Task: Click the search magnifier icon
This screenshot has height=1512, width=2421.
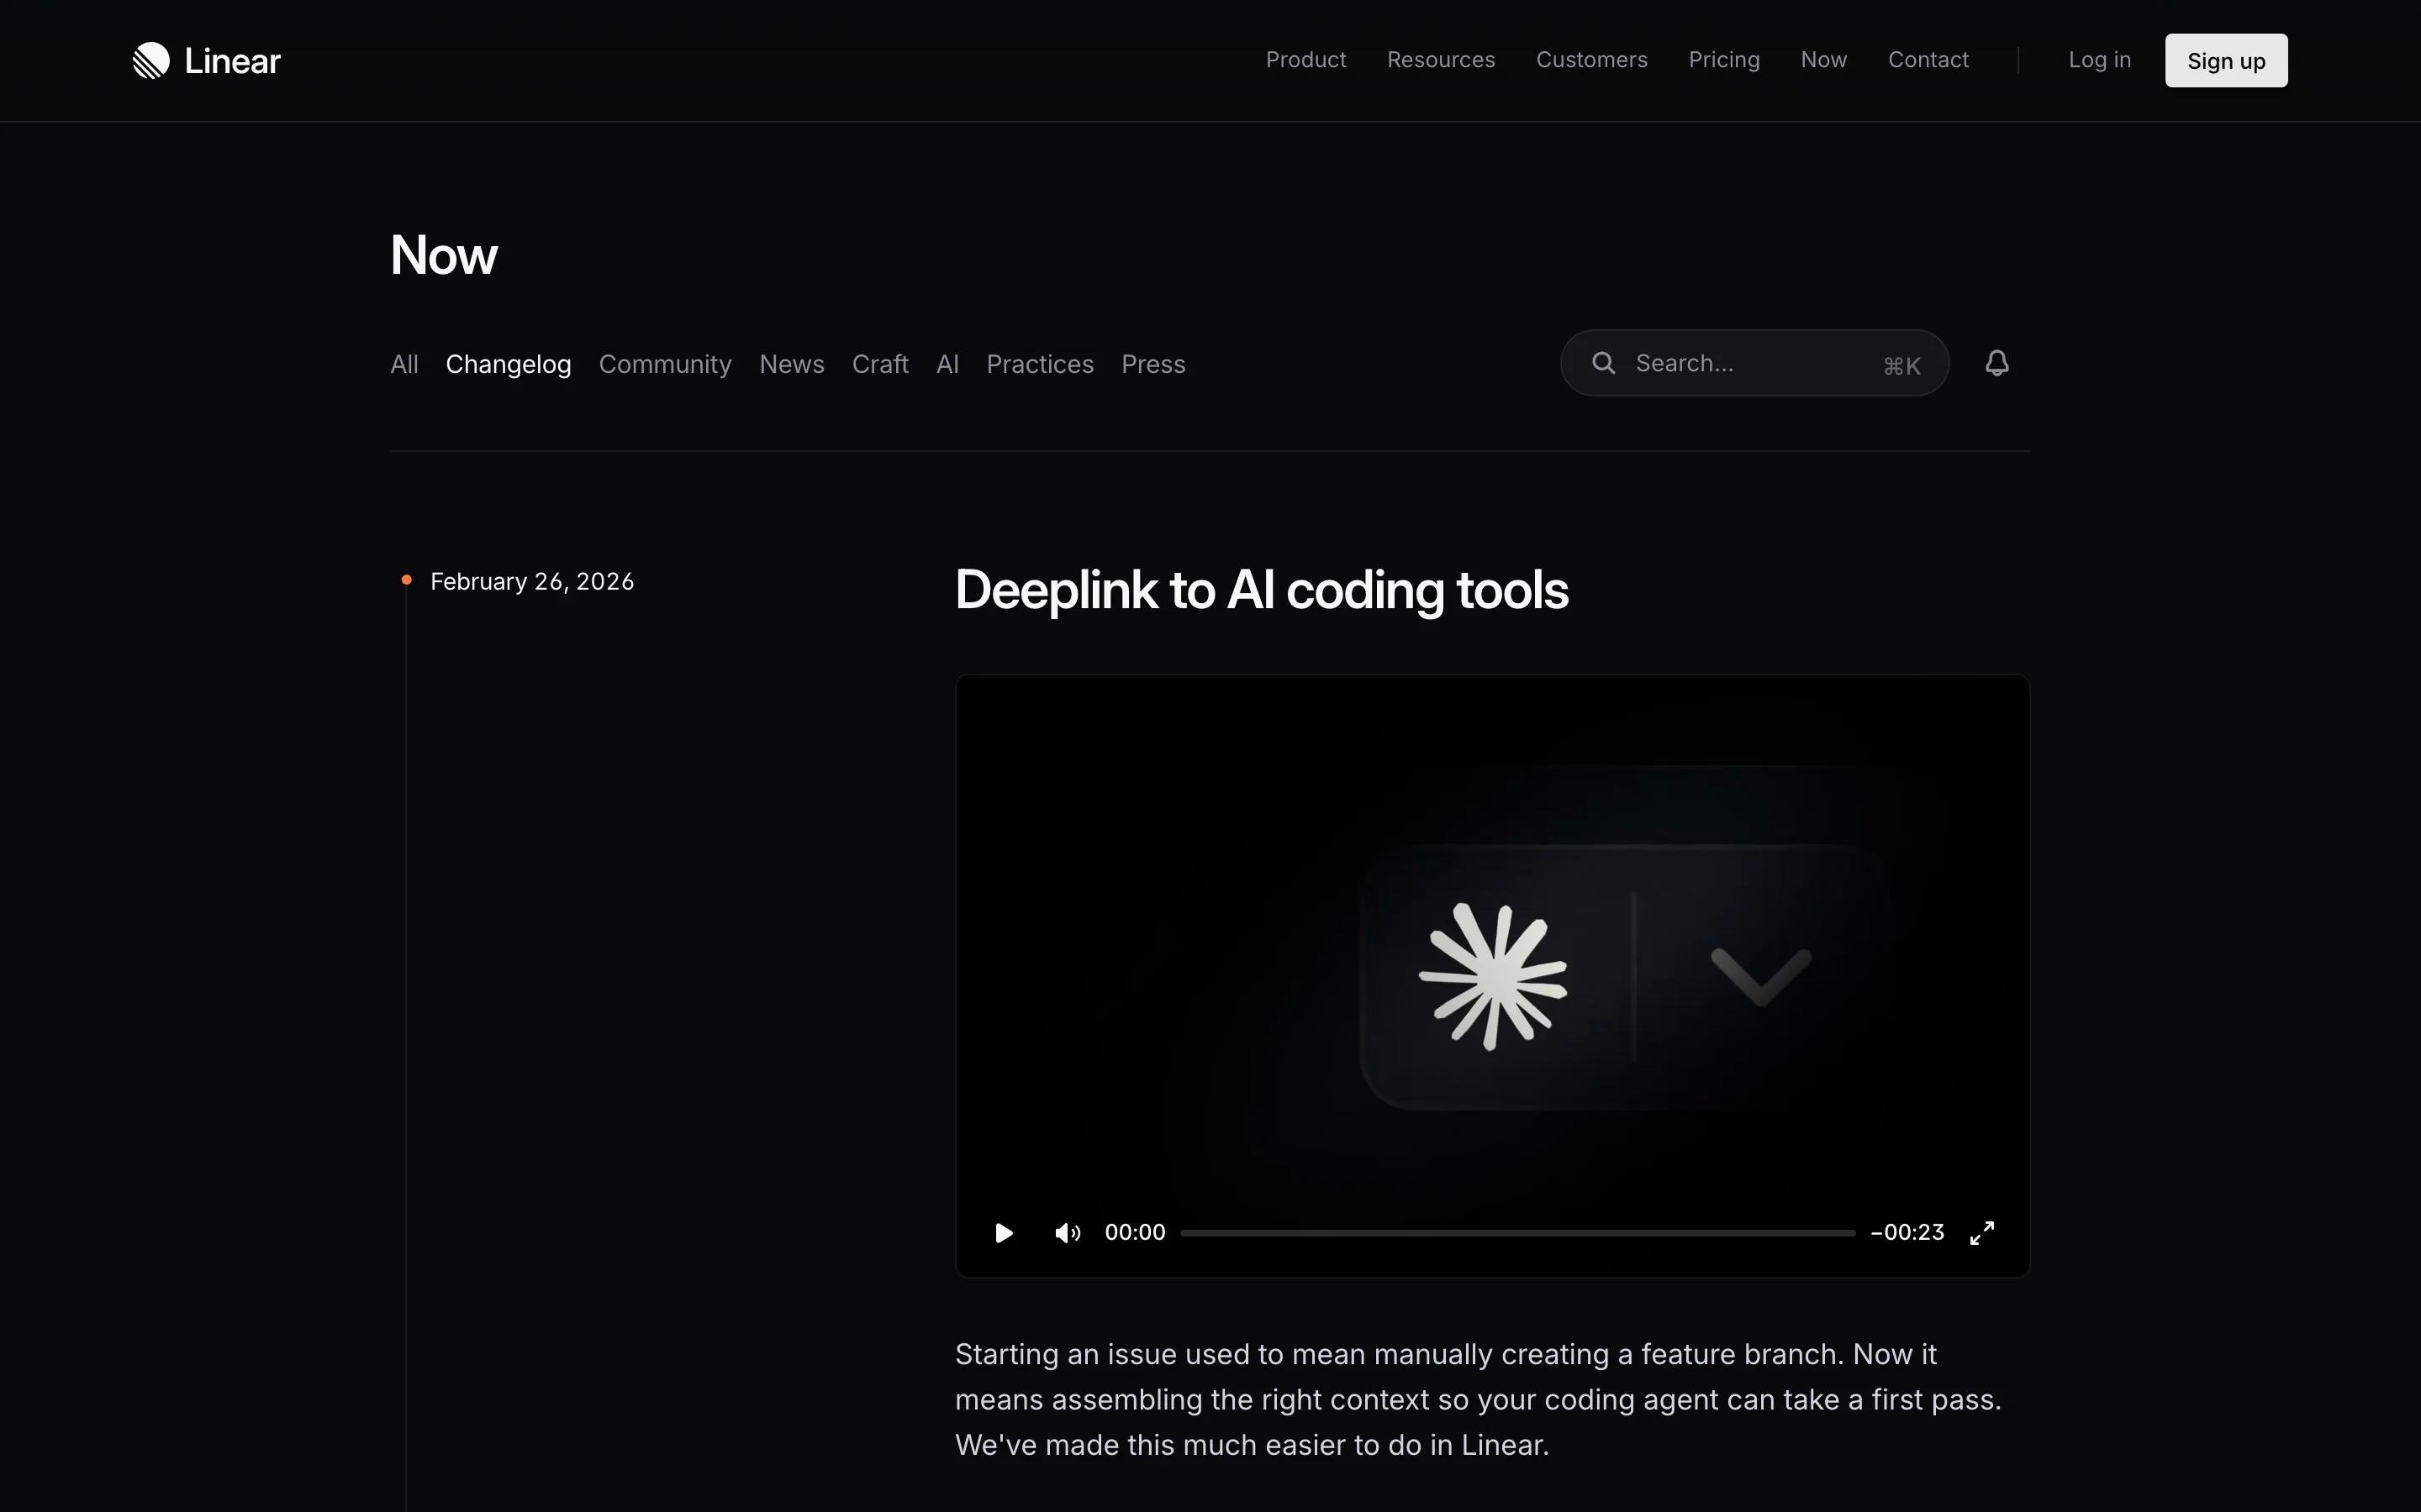Action: [x=1603, y=363]
